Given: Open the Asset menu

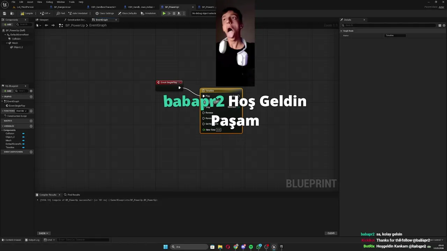Looking at the screenshot, I should tap(30, 2).
